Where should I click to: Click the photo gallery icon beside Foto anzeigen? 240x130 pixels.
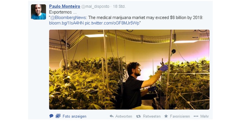coord(58,116)
